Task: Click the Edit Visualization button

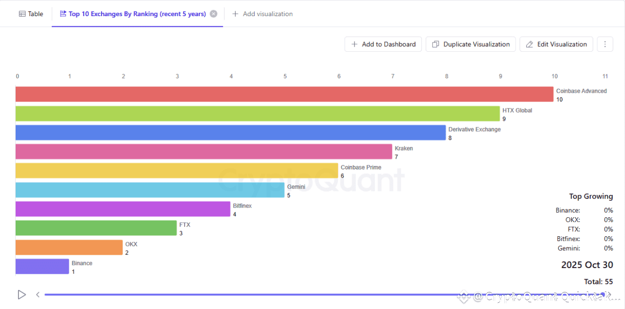Action: click(556, 44)
